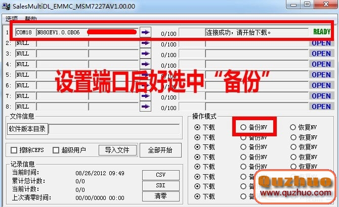Click the 清零 button

[160, 196]
